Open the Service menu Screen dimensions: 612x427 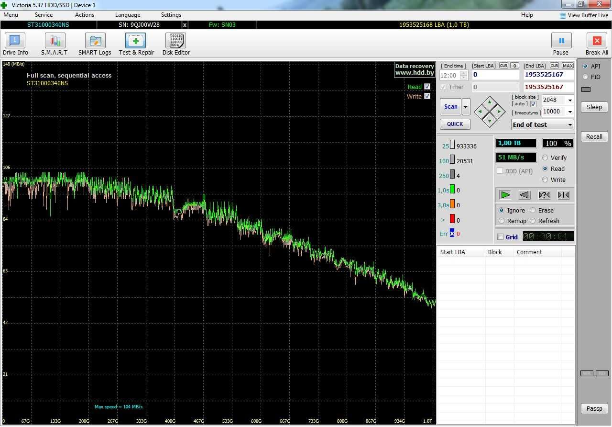pos(44,15)
